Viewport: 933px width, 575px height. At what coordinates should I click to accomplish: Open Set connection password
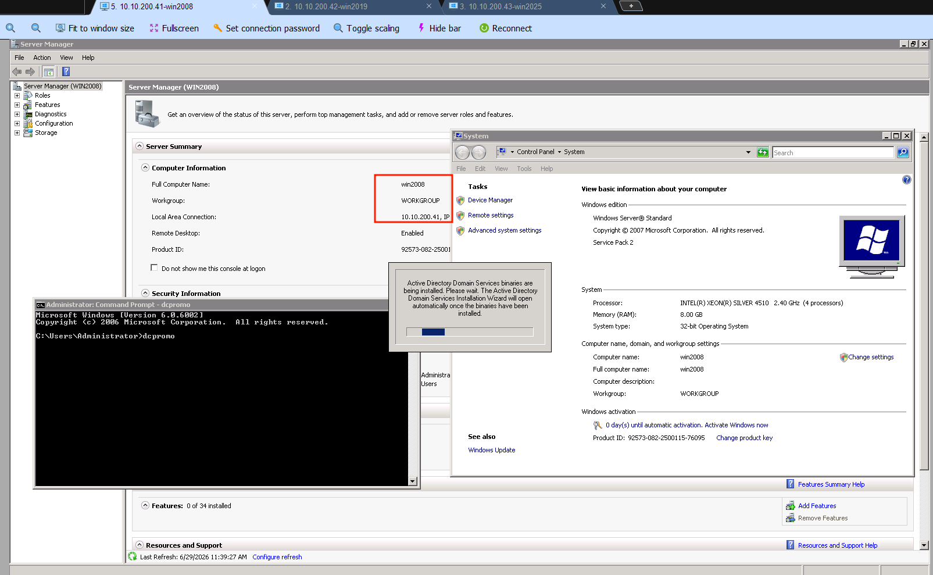pos(266,28)
